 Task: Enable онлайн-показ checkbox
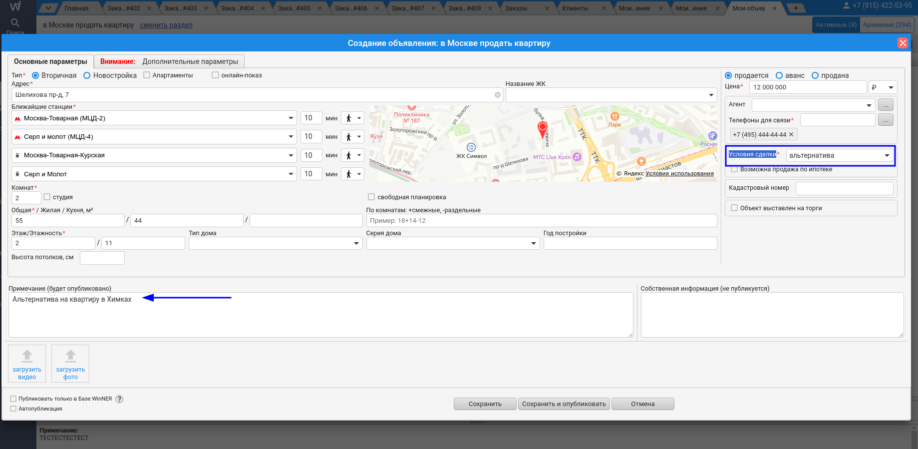215,75
